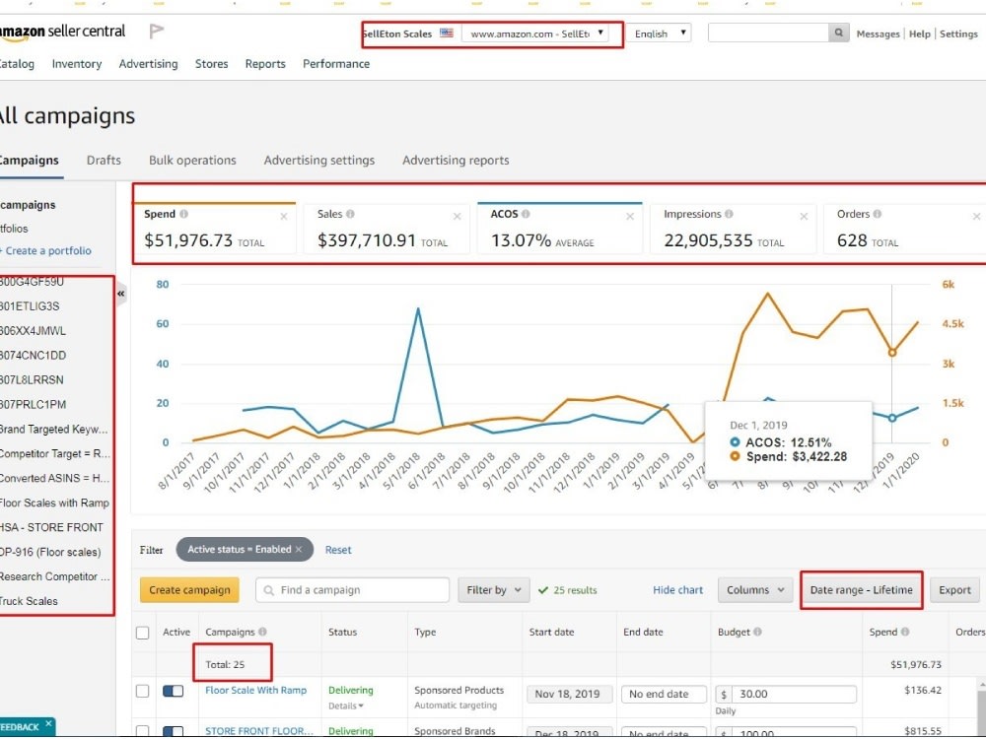Image resolution: width=986 pixels, height=739 pixels.
Task: Open the English language dropdown
Action: [x=659, y=34]
